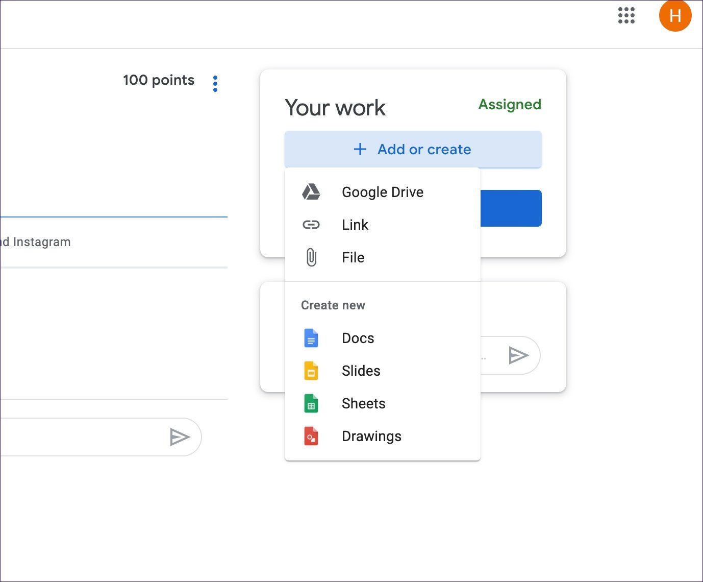703x582 pixels.
Task: Click the Your work heading
Action: pos(335,108)
